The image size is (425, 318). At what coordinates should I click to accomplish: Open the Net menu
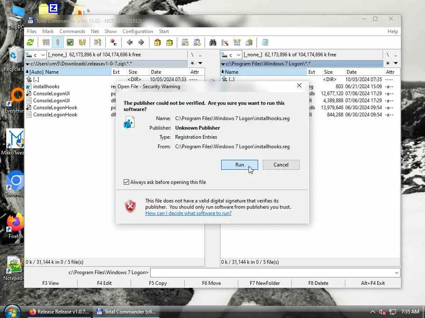[95, 31]
